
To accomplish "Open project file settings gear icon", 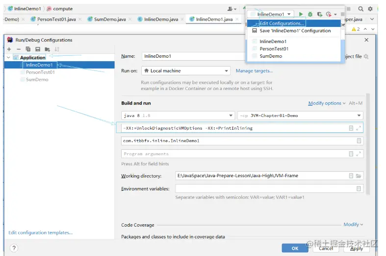I will click(x=366, y=56).
